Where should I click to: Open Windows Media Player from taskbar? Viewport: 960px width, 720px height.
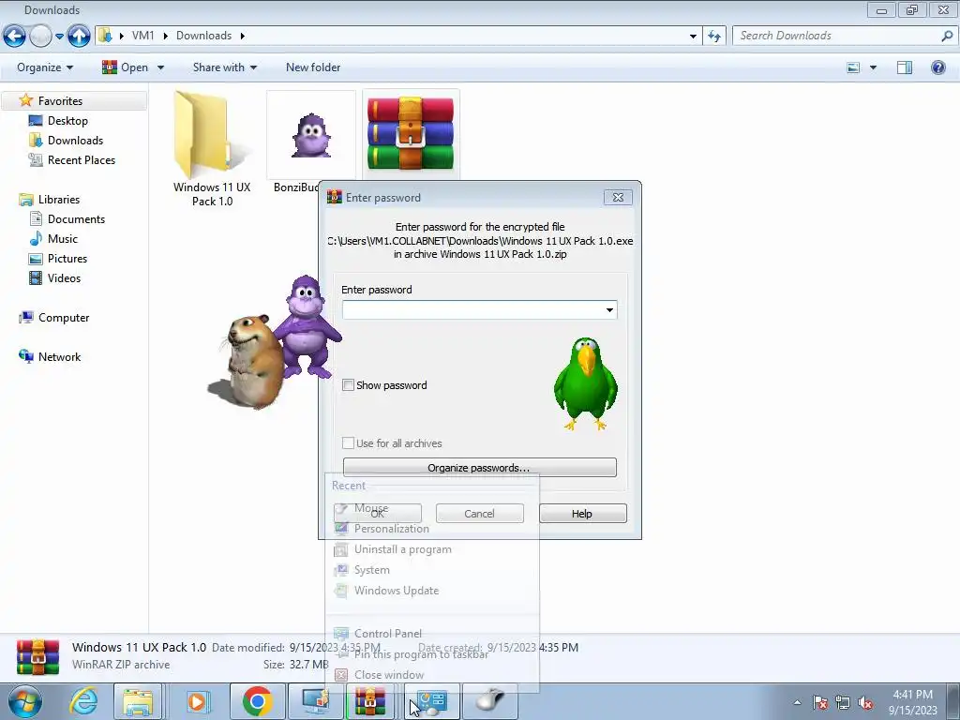pyautogui.click(x=197, y=701)
